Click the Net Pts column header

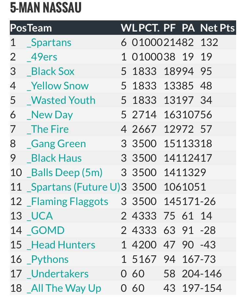(217, 28)
